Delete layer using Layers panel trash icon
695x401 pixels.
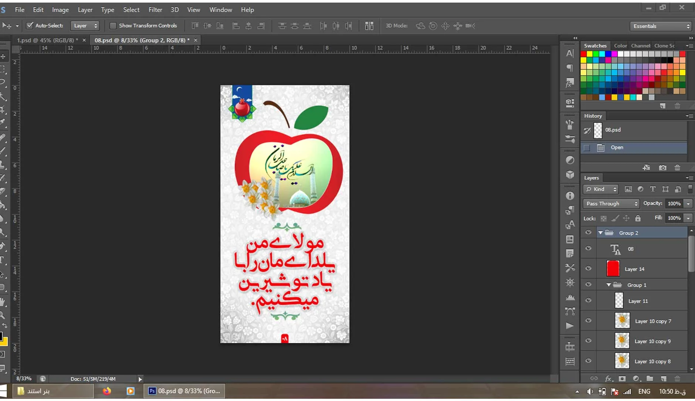pos(677,378)
